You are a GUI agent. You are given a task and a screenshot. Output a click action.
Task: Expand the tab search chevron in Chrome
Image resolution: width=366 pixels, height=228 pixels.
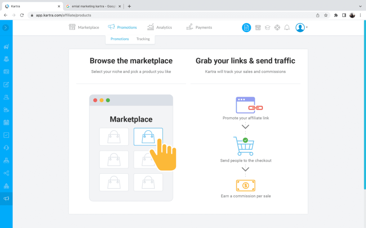point(360,6)
